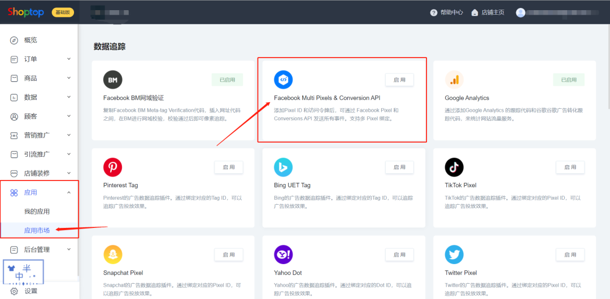
Task: Expand the 后台管理 chevron
Action: 69,249
